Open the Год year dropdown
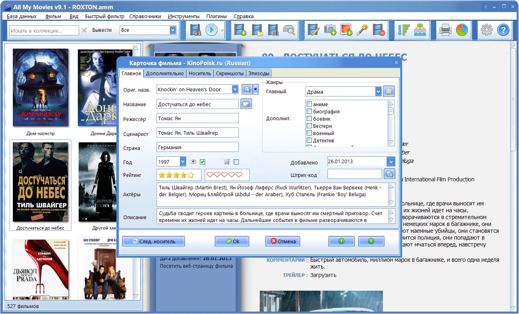 pyautogui.click(x=183, y=162)
